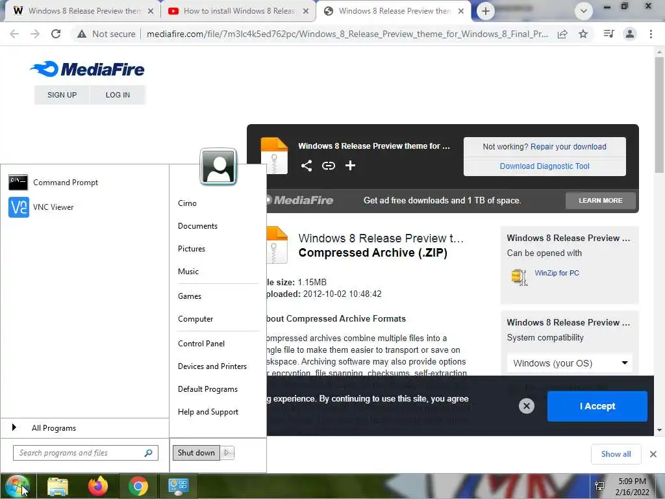Click the LEARN MORE button
This screenshot has width=665, height=499.
point(601,200)
